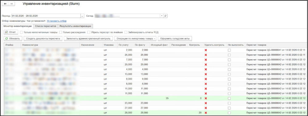Viewport: 308px width, 116px height.
Task: Open the Результаты инвентаризации tab
Action: click(x=75, y=26)
